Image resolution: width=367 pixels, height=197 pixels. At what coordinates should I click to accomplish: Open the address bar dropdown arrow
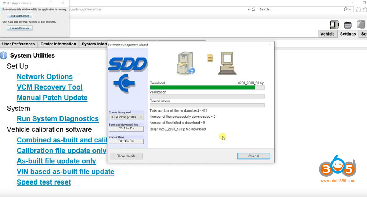[x=248, y=10]
